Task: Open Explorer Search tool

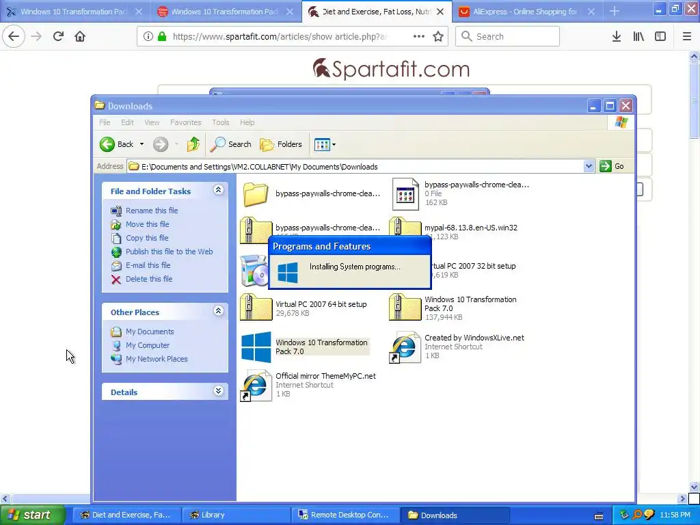Action: pos(231,144)
